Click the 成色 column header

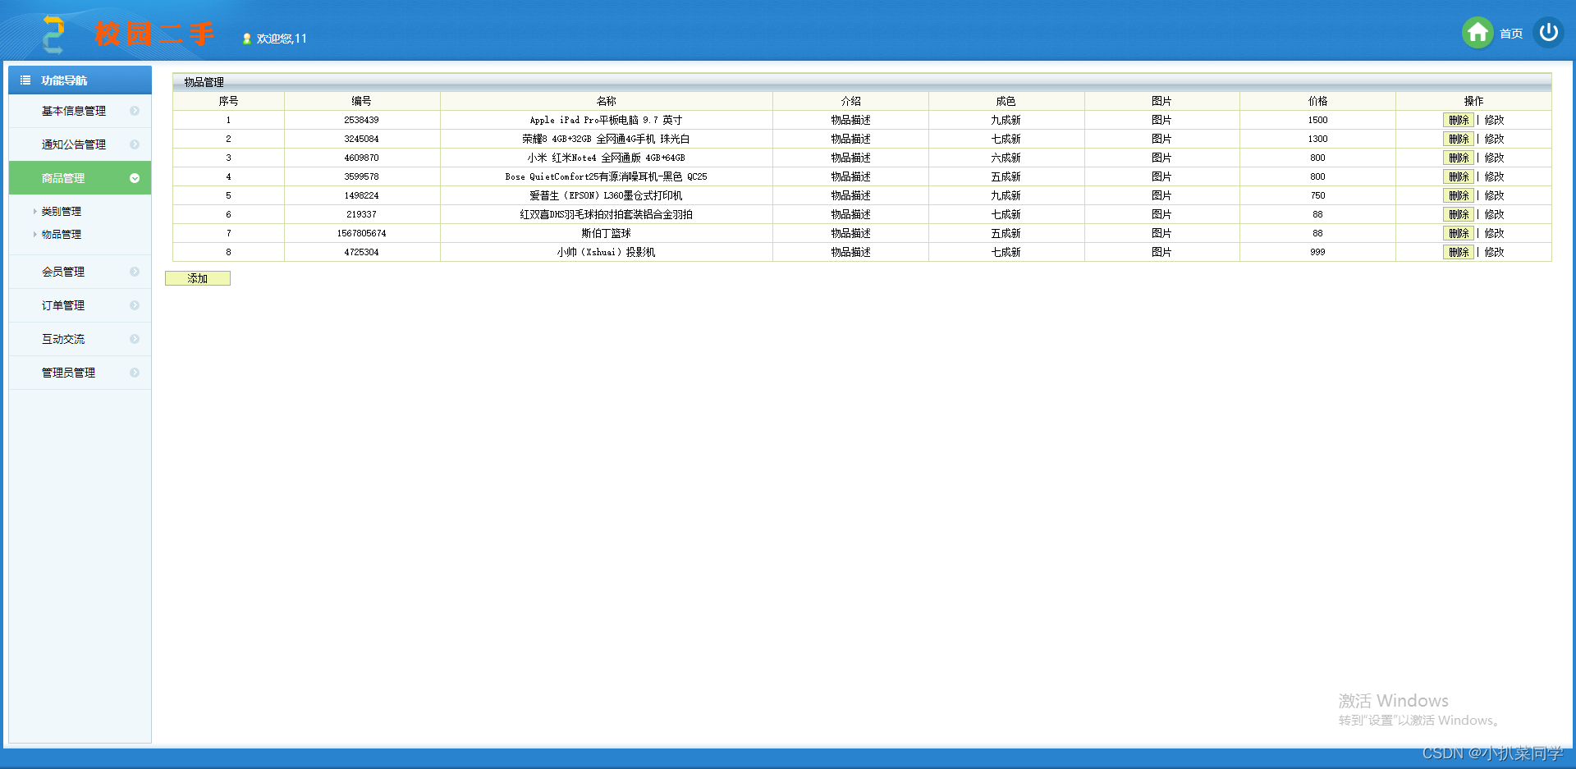click(x=1006, y=101)
